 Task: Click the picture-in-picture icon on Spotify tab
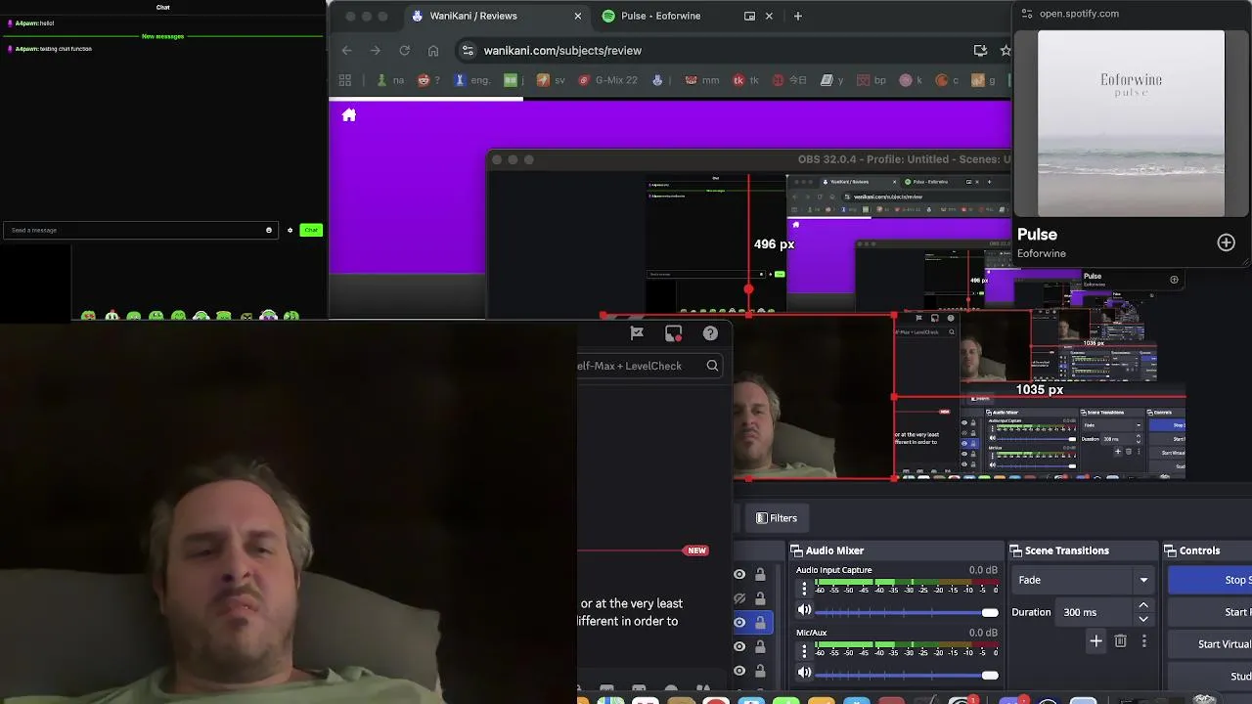pyautogui.click(x=749, y=16)
